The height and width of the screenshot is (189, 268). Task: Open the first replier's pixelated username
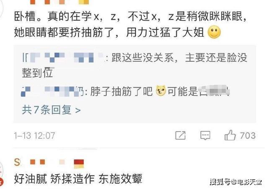pyautogui.click(x=63, y=57)
